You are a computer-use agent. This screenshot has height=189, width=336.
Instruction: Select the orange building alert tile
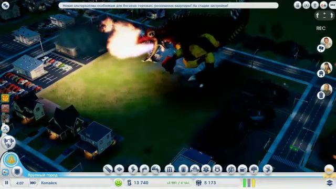click(5, 98)
